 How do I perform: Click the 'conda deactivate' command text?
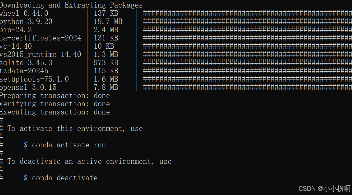65,178
